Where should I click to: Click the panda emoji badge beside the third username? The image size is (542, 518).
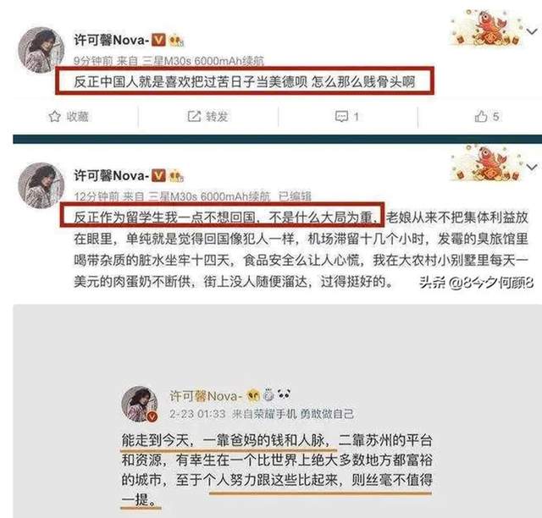tap(284, 394)
